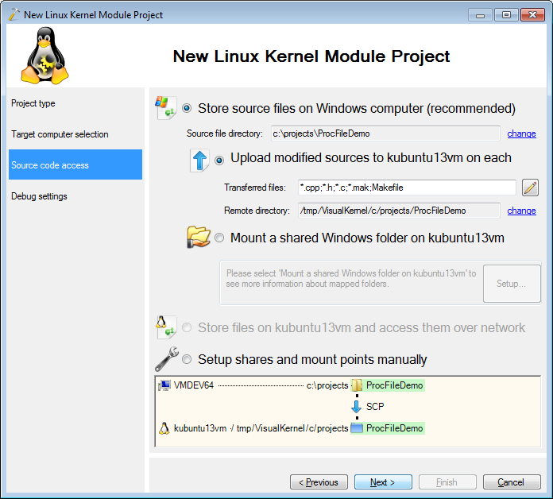
Task: Go to Project type step
Action: pos(75,103)
